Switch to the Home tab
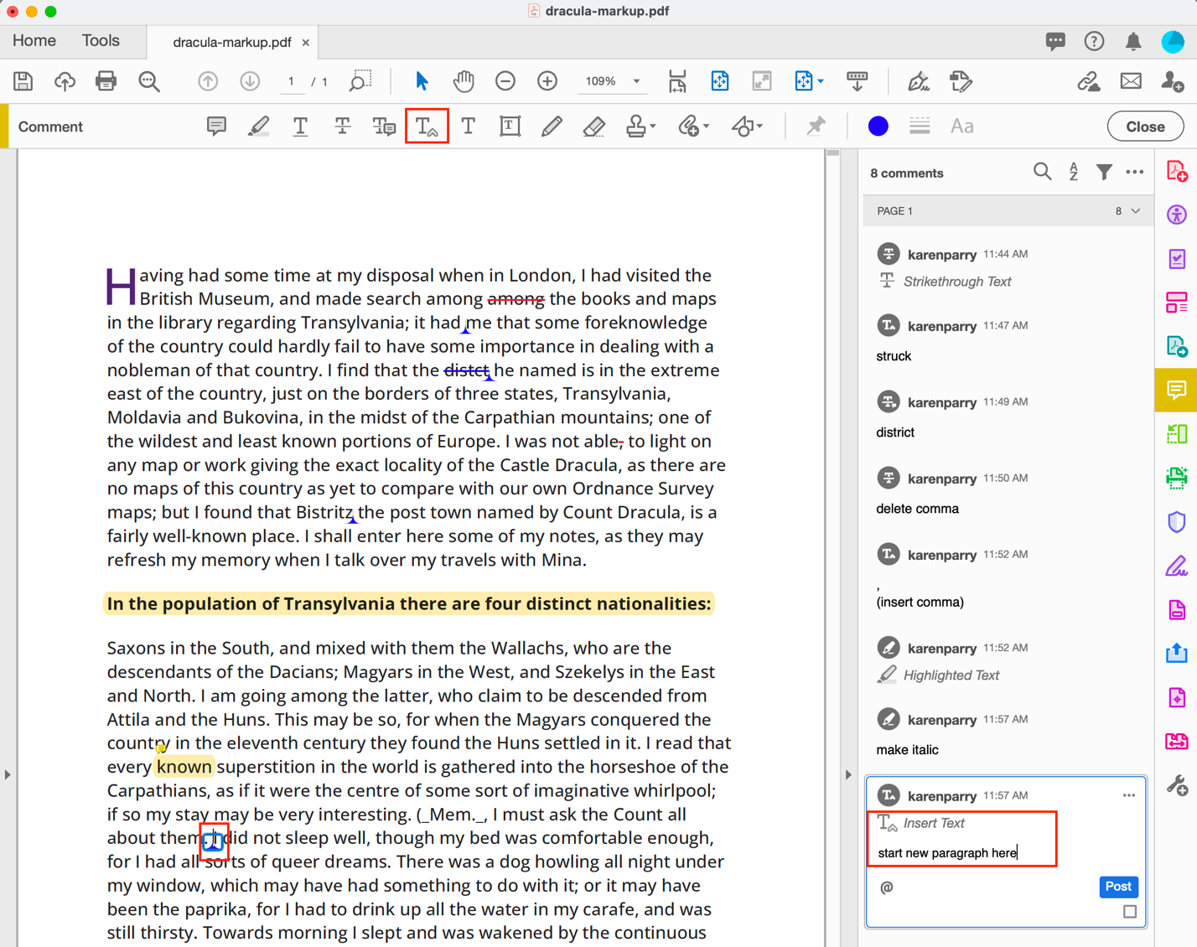 [34, 41]
